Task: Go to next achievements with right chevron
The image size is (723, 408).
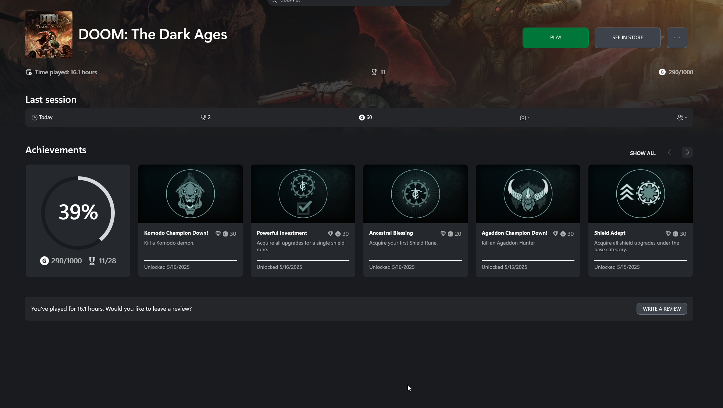Action: (x=687, y=153)
